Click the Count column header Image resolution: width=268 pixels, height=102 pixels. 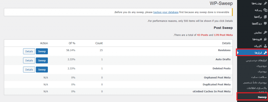99,43
